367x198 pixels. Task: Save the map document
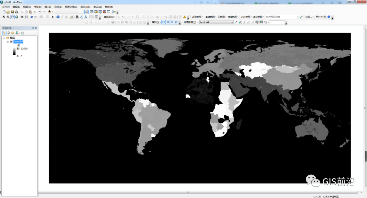(x=13, y=12)
